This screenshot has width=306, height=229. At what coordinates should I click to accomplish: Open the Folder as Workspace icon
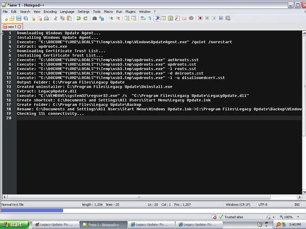184,18
